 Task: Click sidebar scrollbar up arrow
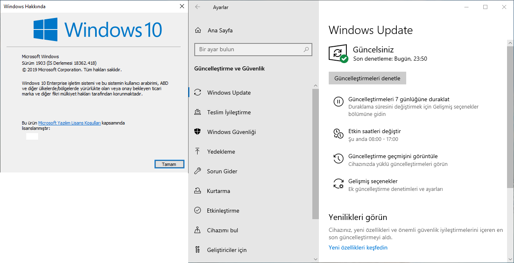coord(316,86)
